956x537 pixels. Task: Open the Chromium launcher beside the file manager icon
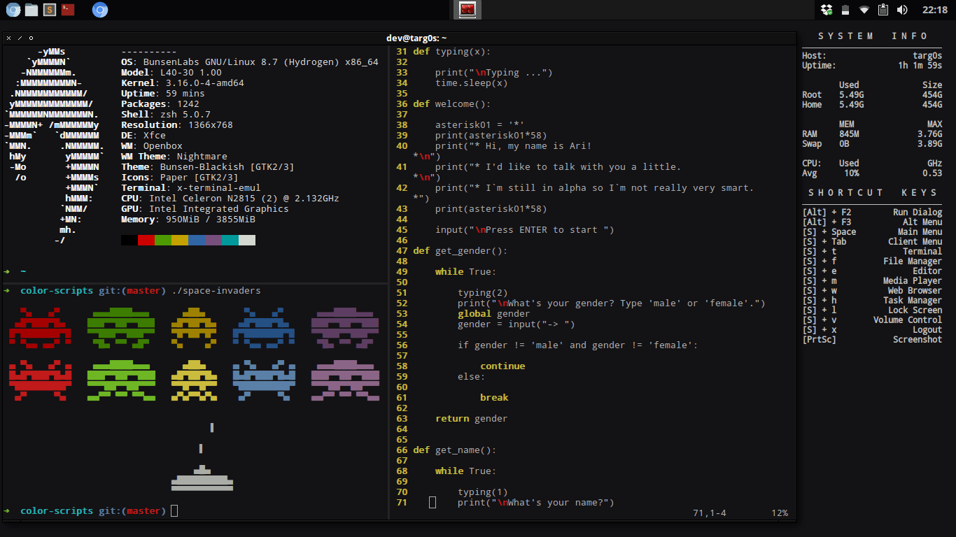point(12,10)
